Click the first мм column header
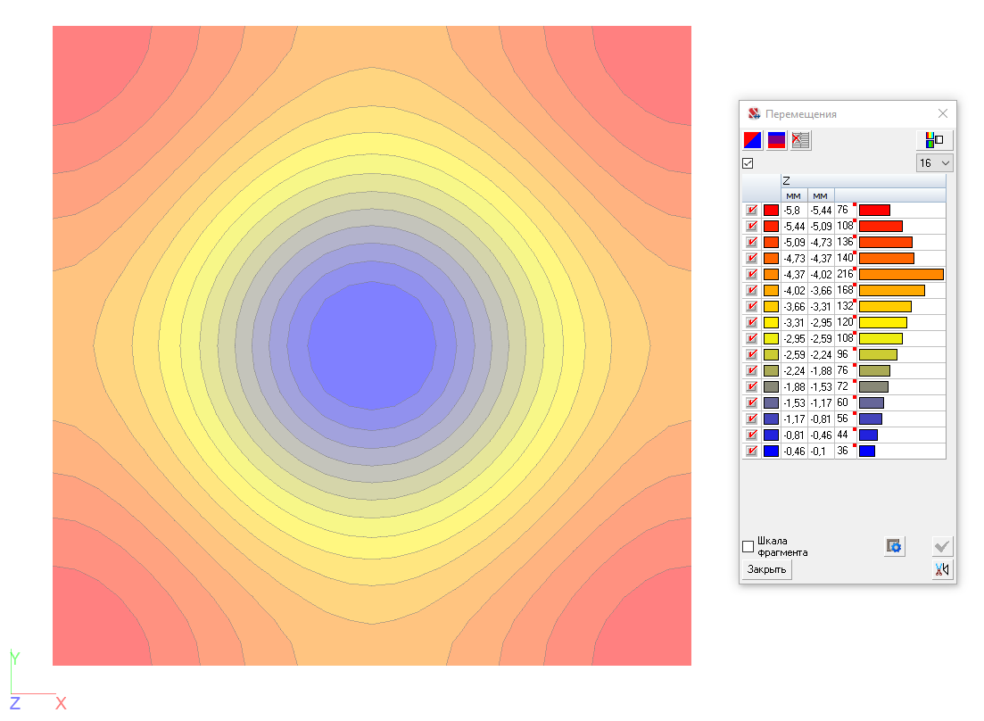Viewport: 984px width, 721px height. 793,195
